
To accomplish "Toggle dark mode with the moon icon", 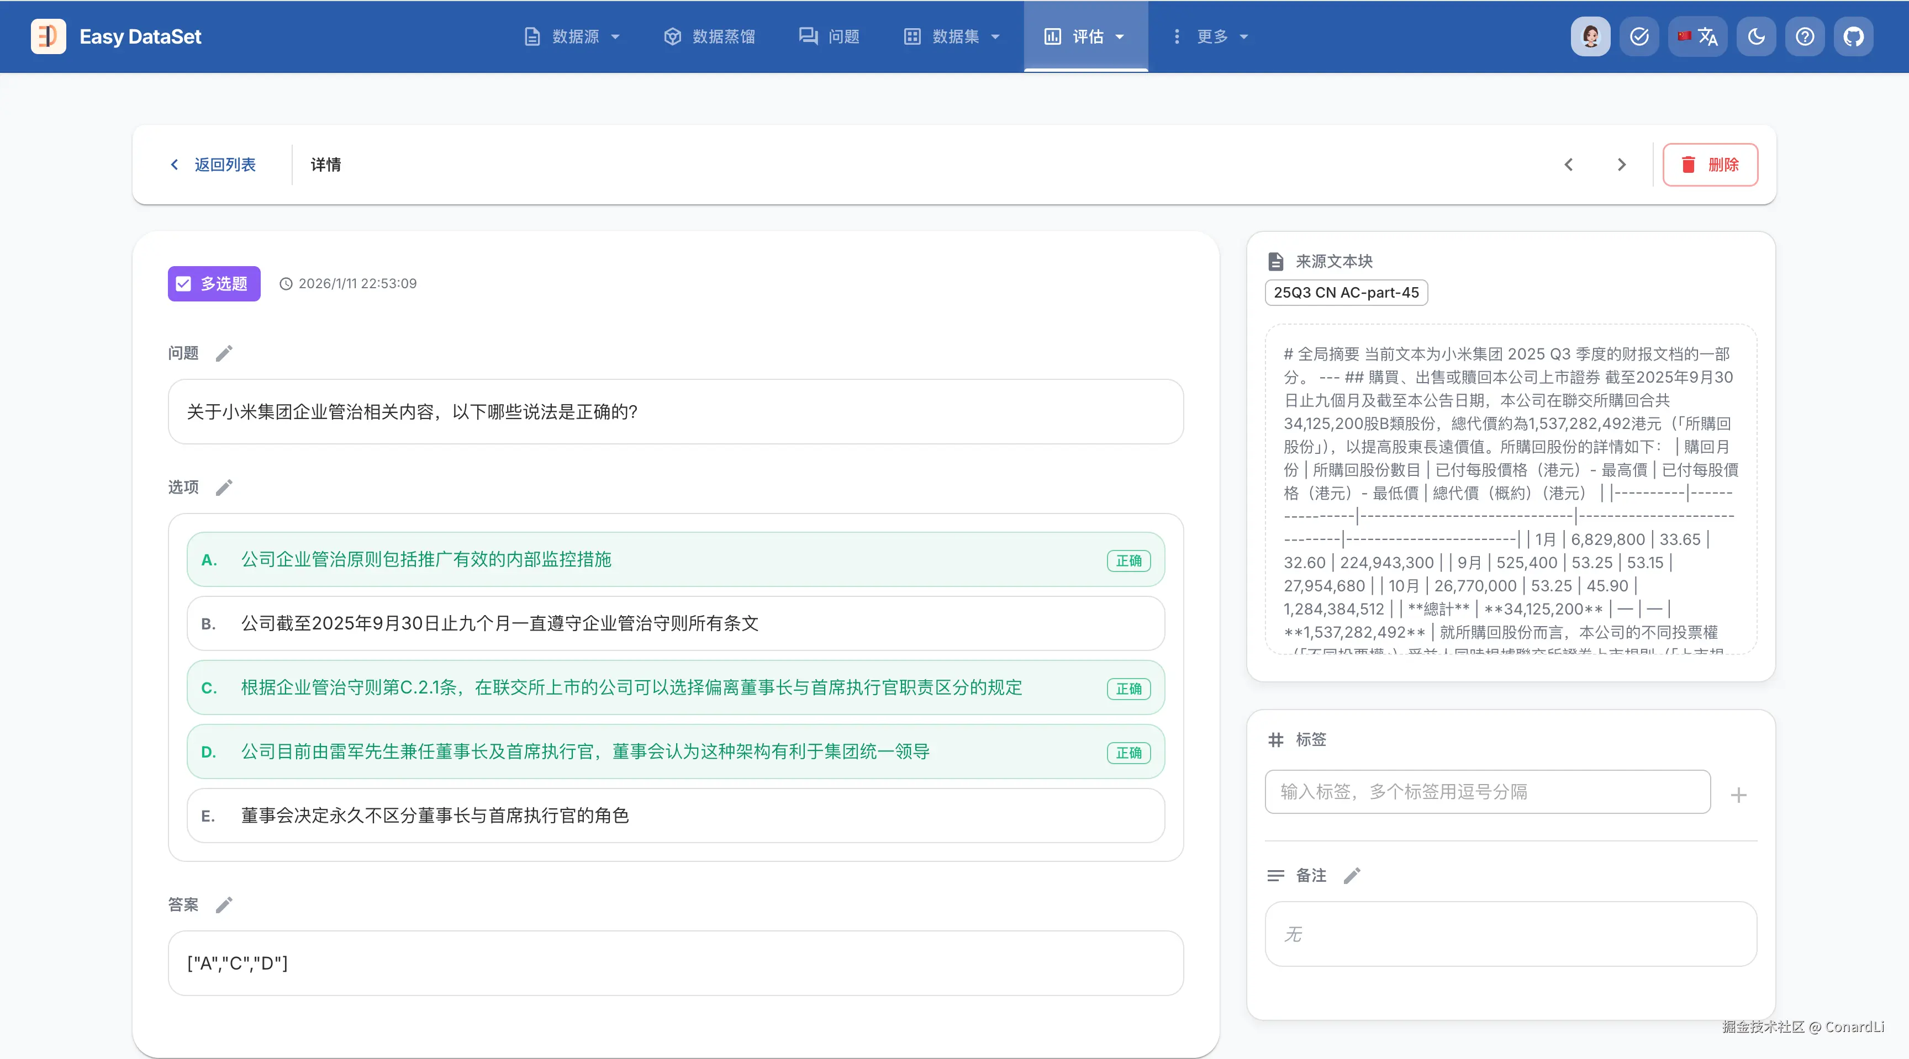I will tap(1755, 36).
